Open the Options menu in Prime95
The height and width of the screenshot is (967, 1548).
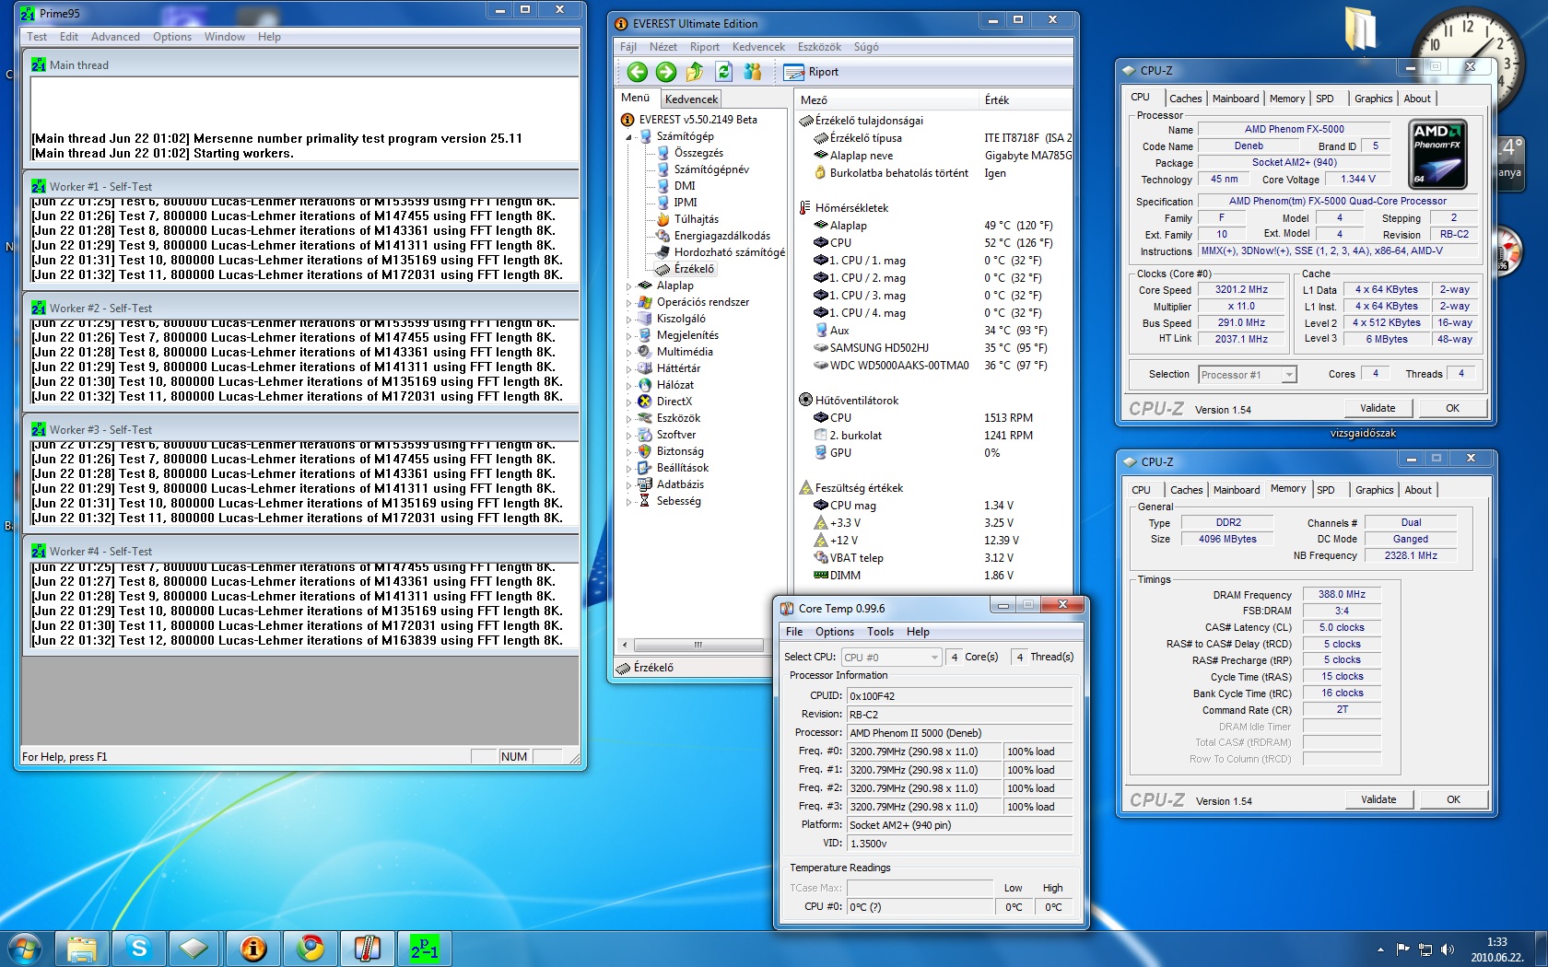click(172, 37)
